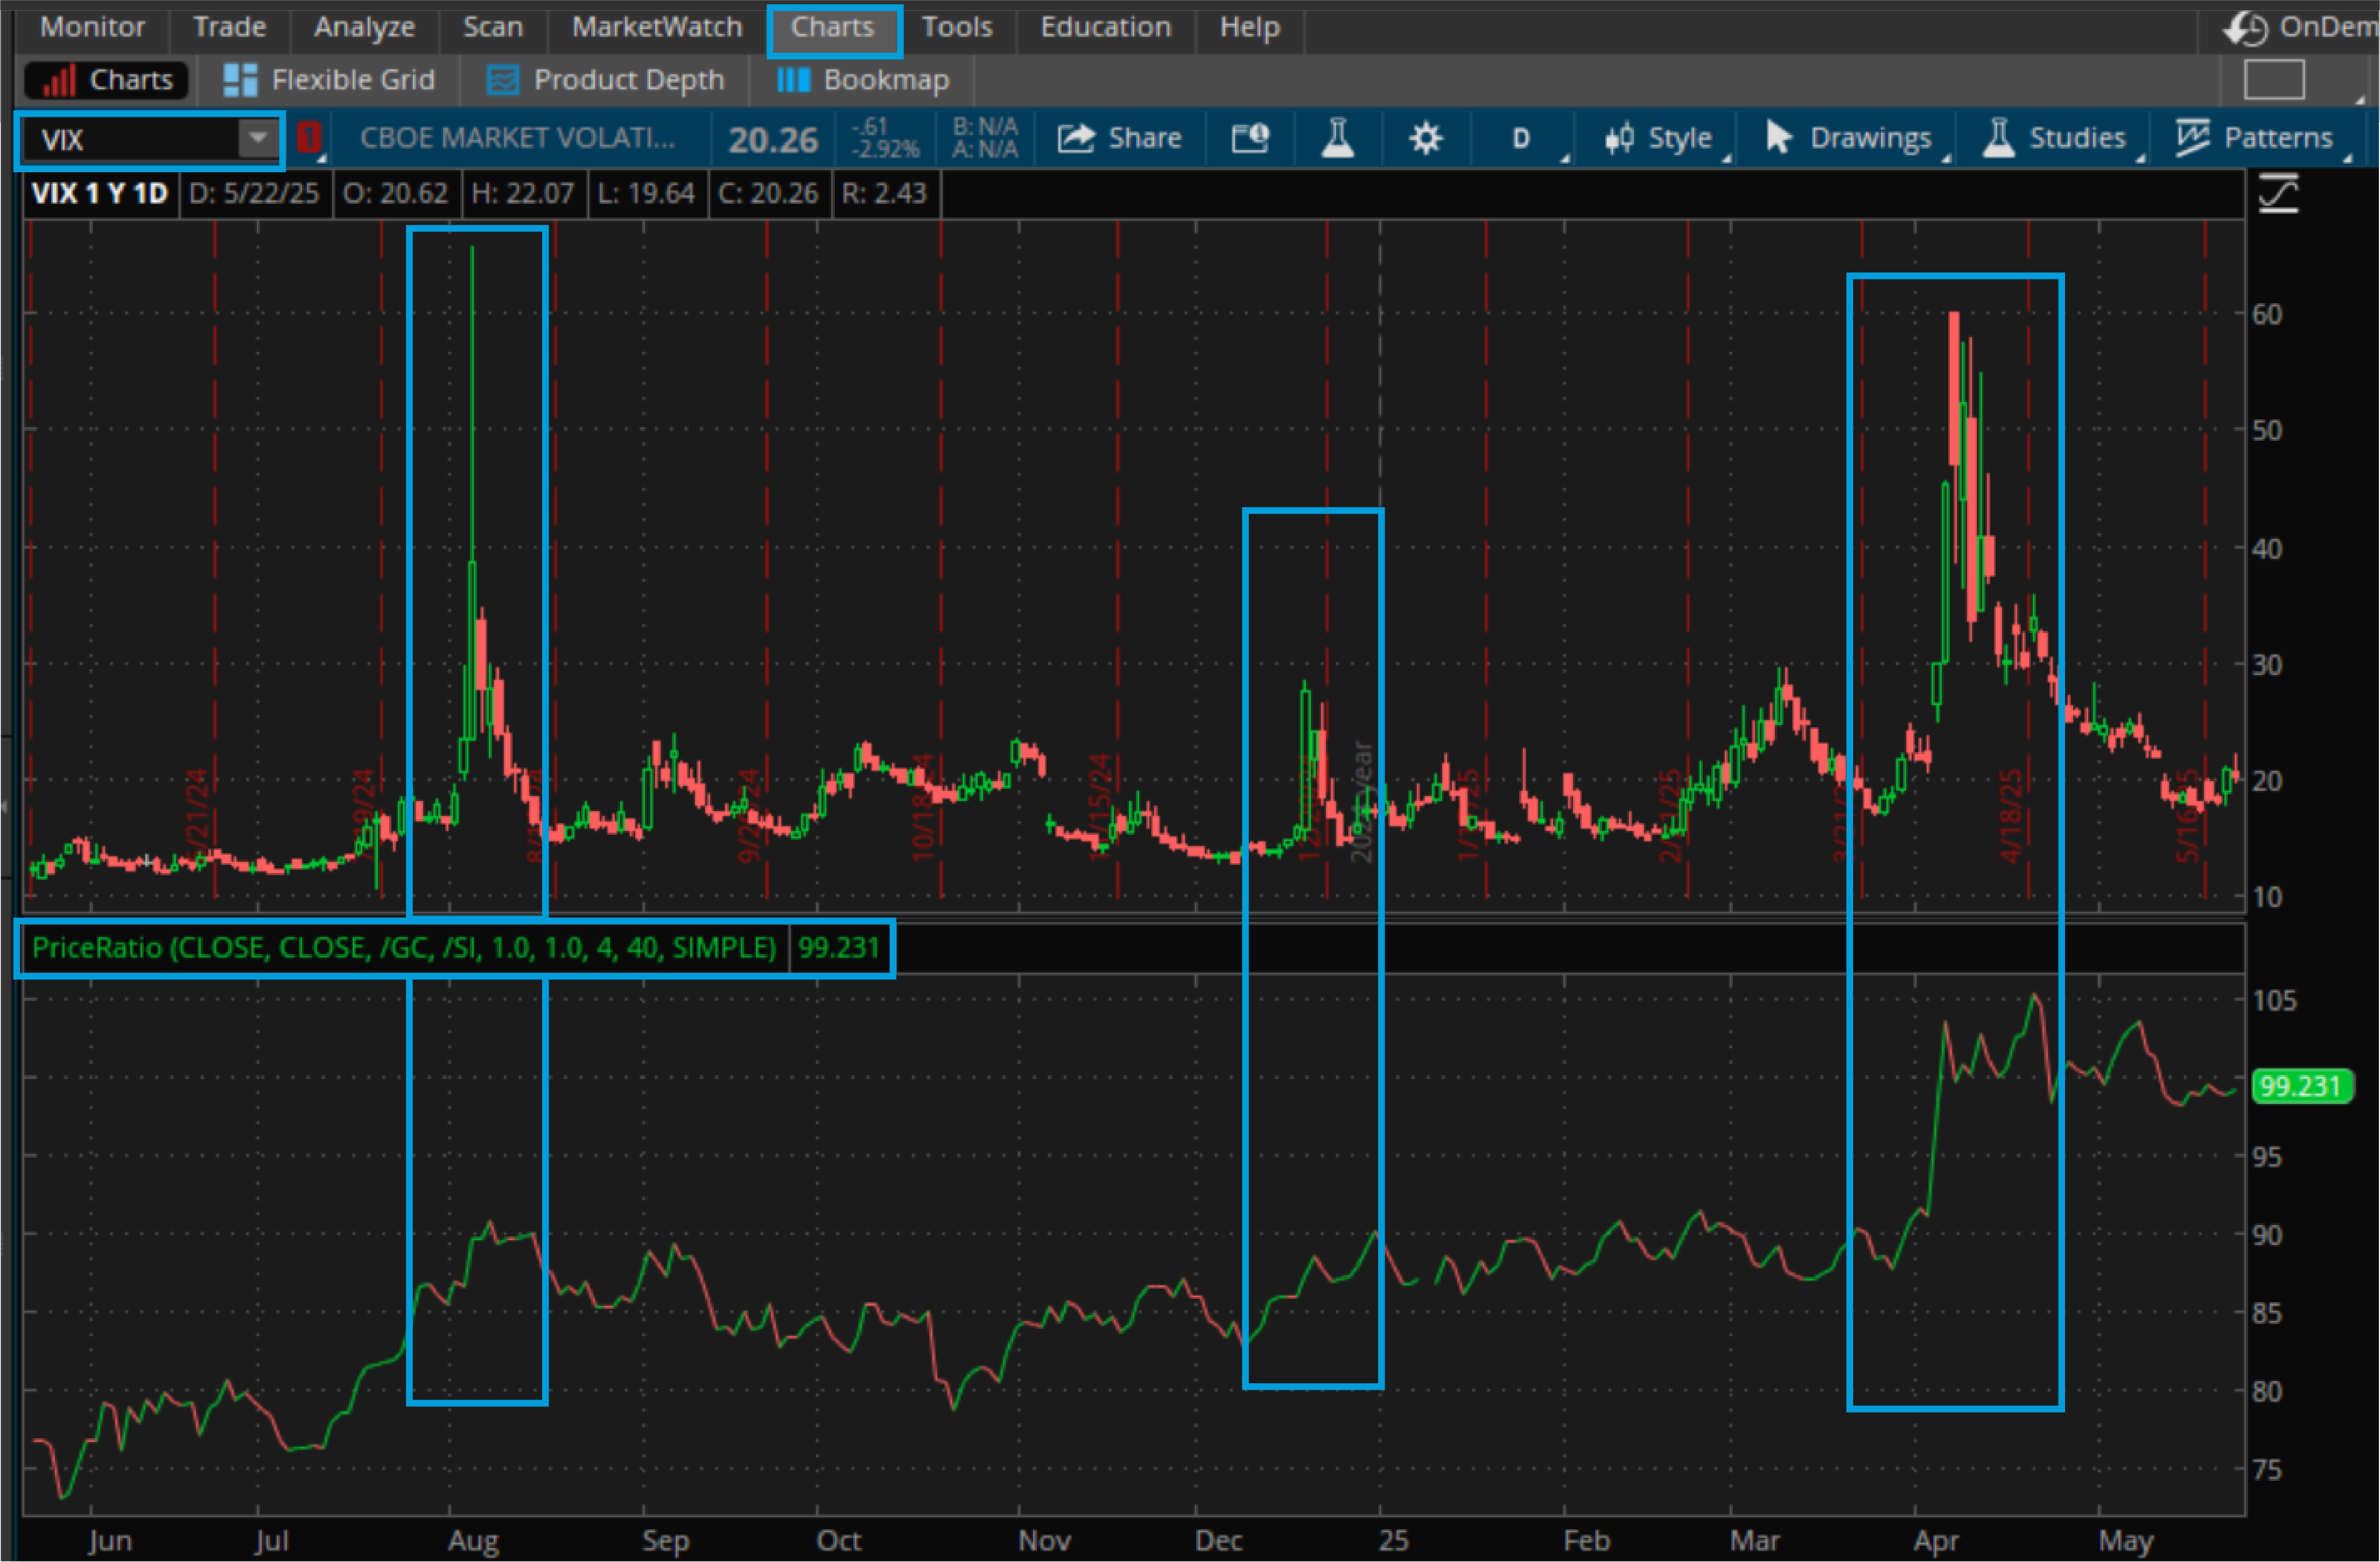The height and width of the screenshot is (1562, 2380).
Task: Click the 99.231 study value in the header
Action: tap(838, 947)
